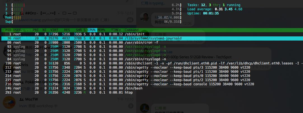Image resolution: width=303 pixels, height=113 pixels.
Task: Select the /sbin/init process row
Action: click(x=152, y=34)
